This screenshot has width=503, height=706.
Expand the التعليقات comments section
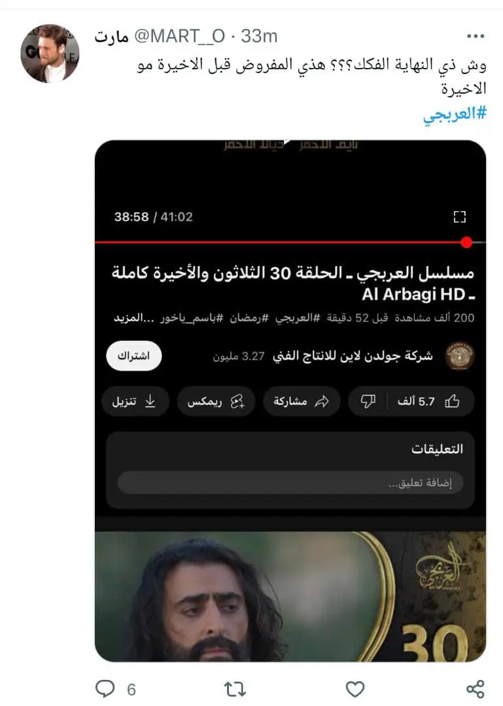tap(437, 448)
